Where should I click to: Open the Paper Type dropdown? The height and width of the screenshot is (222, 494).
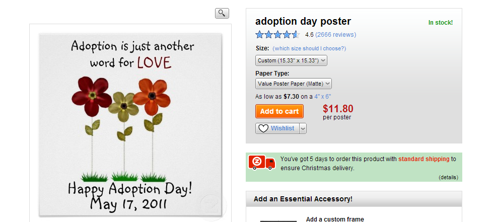[x=294, y=84]
